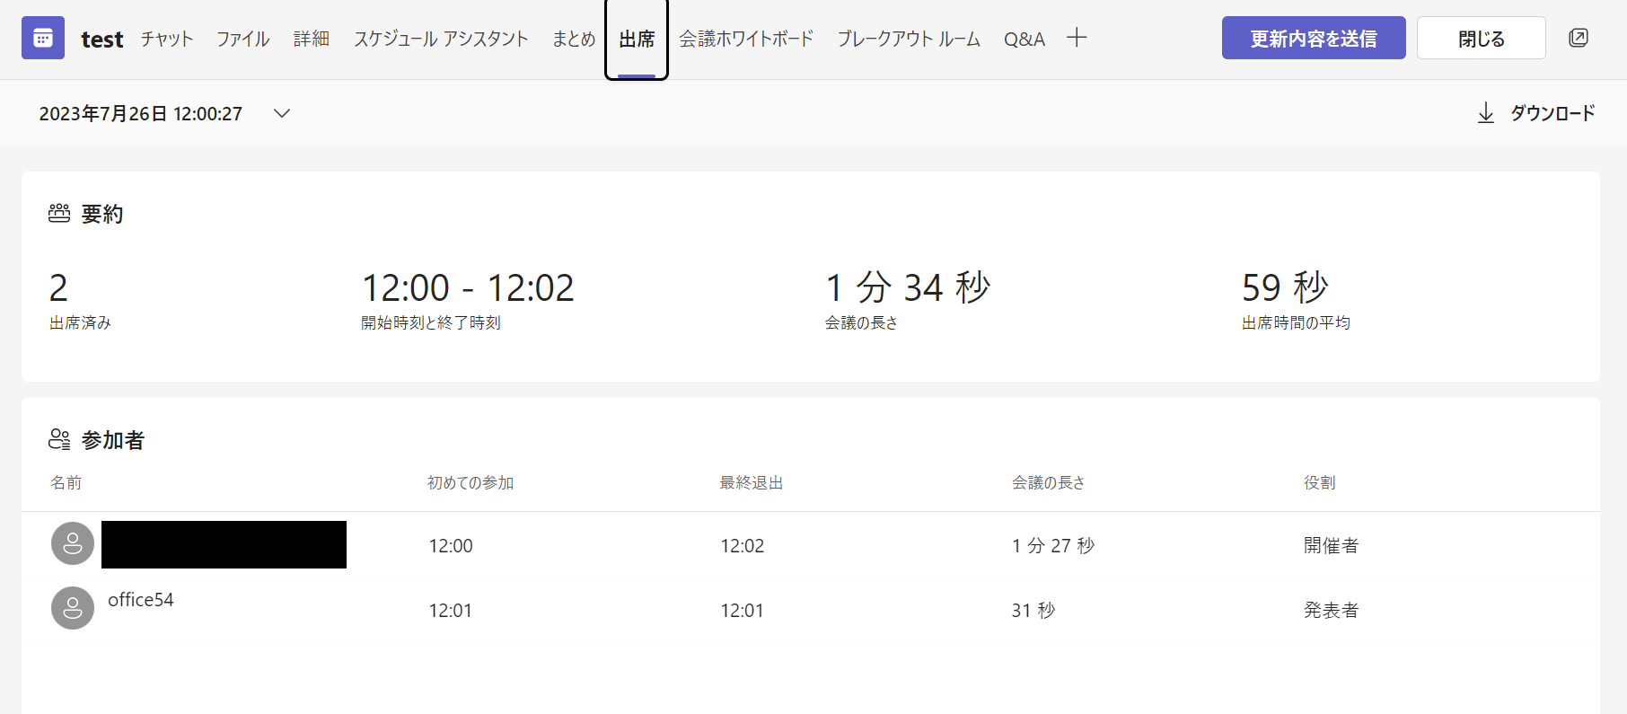Click the 初めての参加 column header
The height and width of the screenshot is (714, 1627).
tap(471, 482)
